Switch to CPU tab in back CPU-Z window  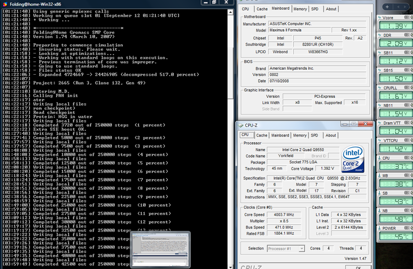click(x=245, y=9)
